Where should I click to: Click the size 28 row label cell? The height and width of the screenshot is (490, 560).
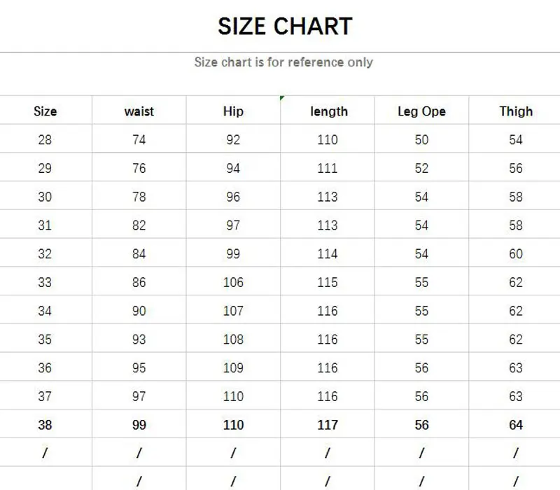pyautogui.click(x=45, y=140)
